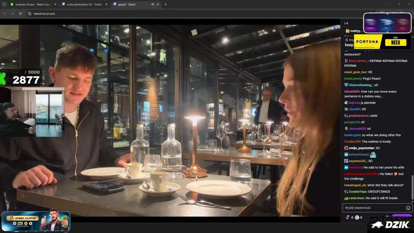Click CradleLDN username in chat
414x233 pixels.
[x=352, y=142]
